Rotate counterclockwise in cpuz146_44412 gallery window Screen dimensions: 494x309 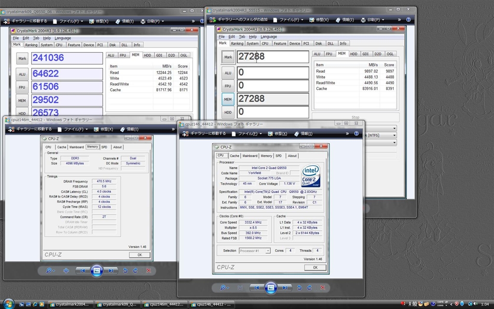(299, 288)
